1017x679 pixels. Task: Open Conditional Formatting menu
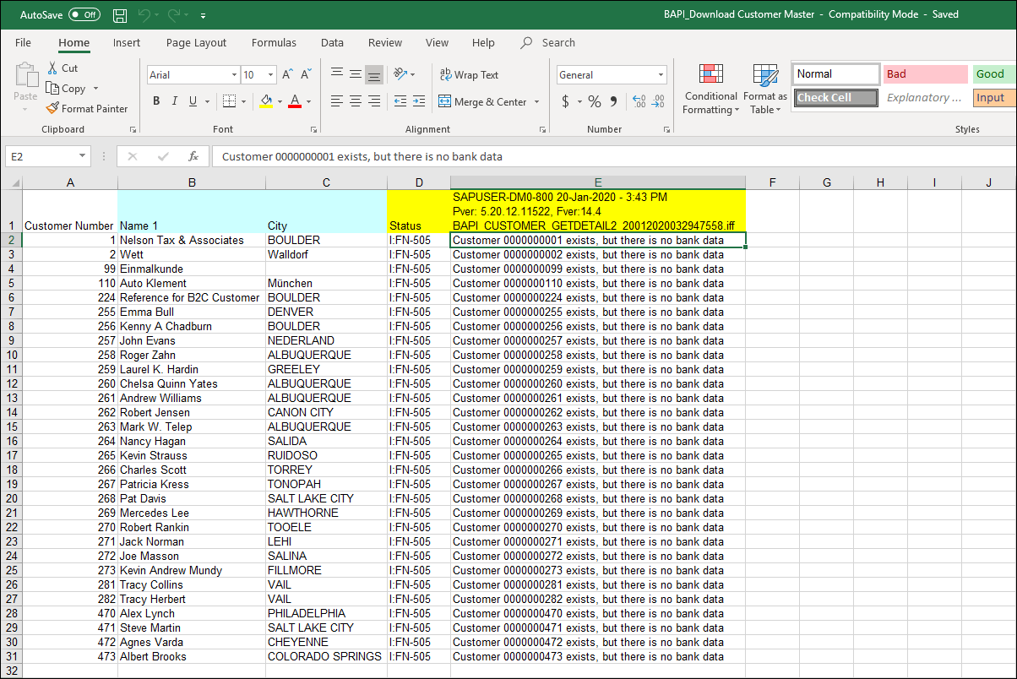710,90
